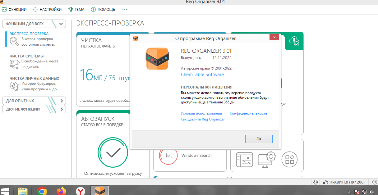Launch Yandex Browser from the taskbar
This screenshot has width=378, height=195.
81,191
